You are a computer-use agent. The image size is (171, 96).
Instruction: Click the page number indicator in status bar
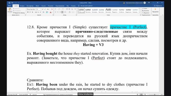(12, 95)
